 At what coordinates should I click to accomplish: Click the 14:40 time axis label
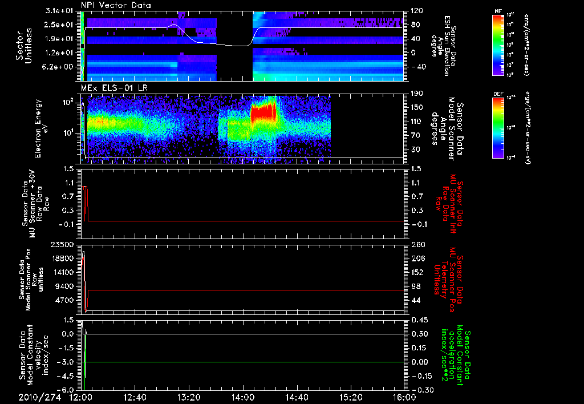[297, 397]
